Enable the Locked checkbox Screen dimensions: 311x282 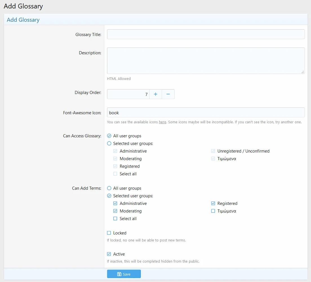pos(109,233)
